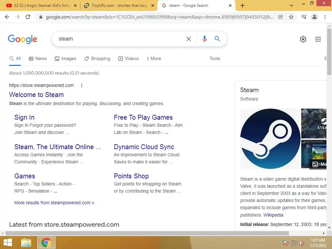This screenshot has height=249, width=332.
Task: Open the large Steam logo image
Action: pyautogui.click(x=270, y=139)
